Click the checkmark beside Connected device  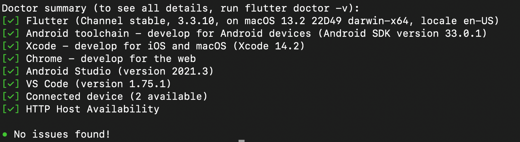pos(11,97)
